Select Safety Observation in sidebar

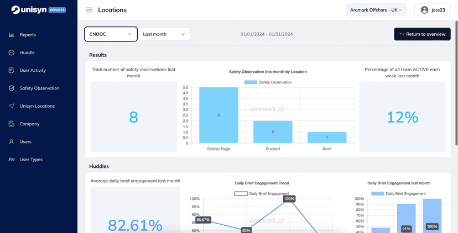(39, 88)
